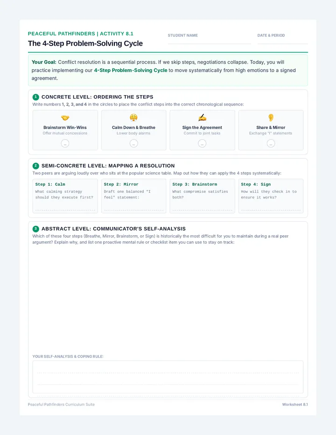Click the Step 1: Calm response box
Image resolution: width=336 pixels, height=435 pixels.
(x=65, y=196)
